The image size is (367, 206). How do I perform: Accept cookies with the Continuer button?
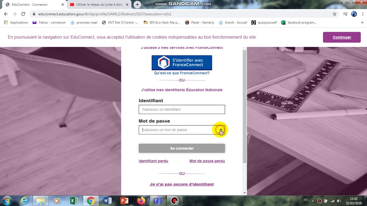pyautogui.click(x=342, y=37)
